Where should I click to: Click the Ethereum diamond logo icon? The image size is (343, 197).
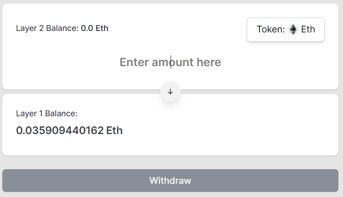tap(293, 30)
